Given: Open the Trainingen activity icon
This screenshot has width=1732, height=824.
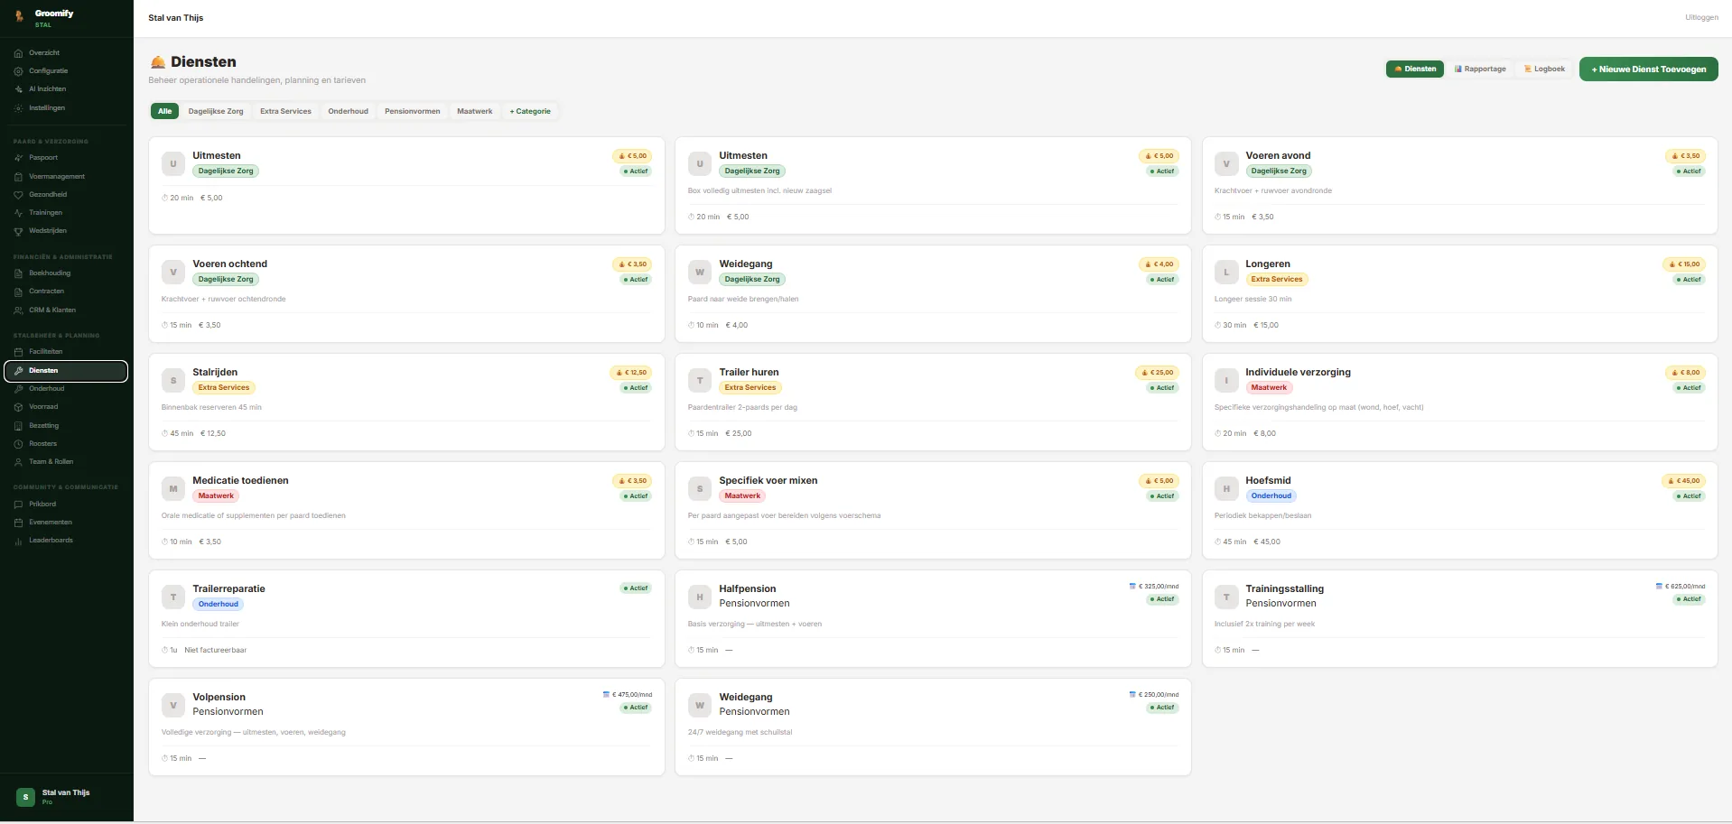Looking at the screenshot, I should tap(19, 213).
